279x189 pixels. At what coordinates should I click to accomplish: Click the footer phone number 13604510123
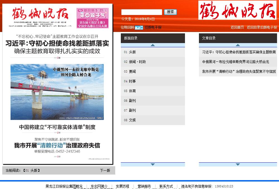(x=224, y=186)
